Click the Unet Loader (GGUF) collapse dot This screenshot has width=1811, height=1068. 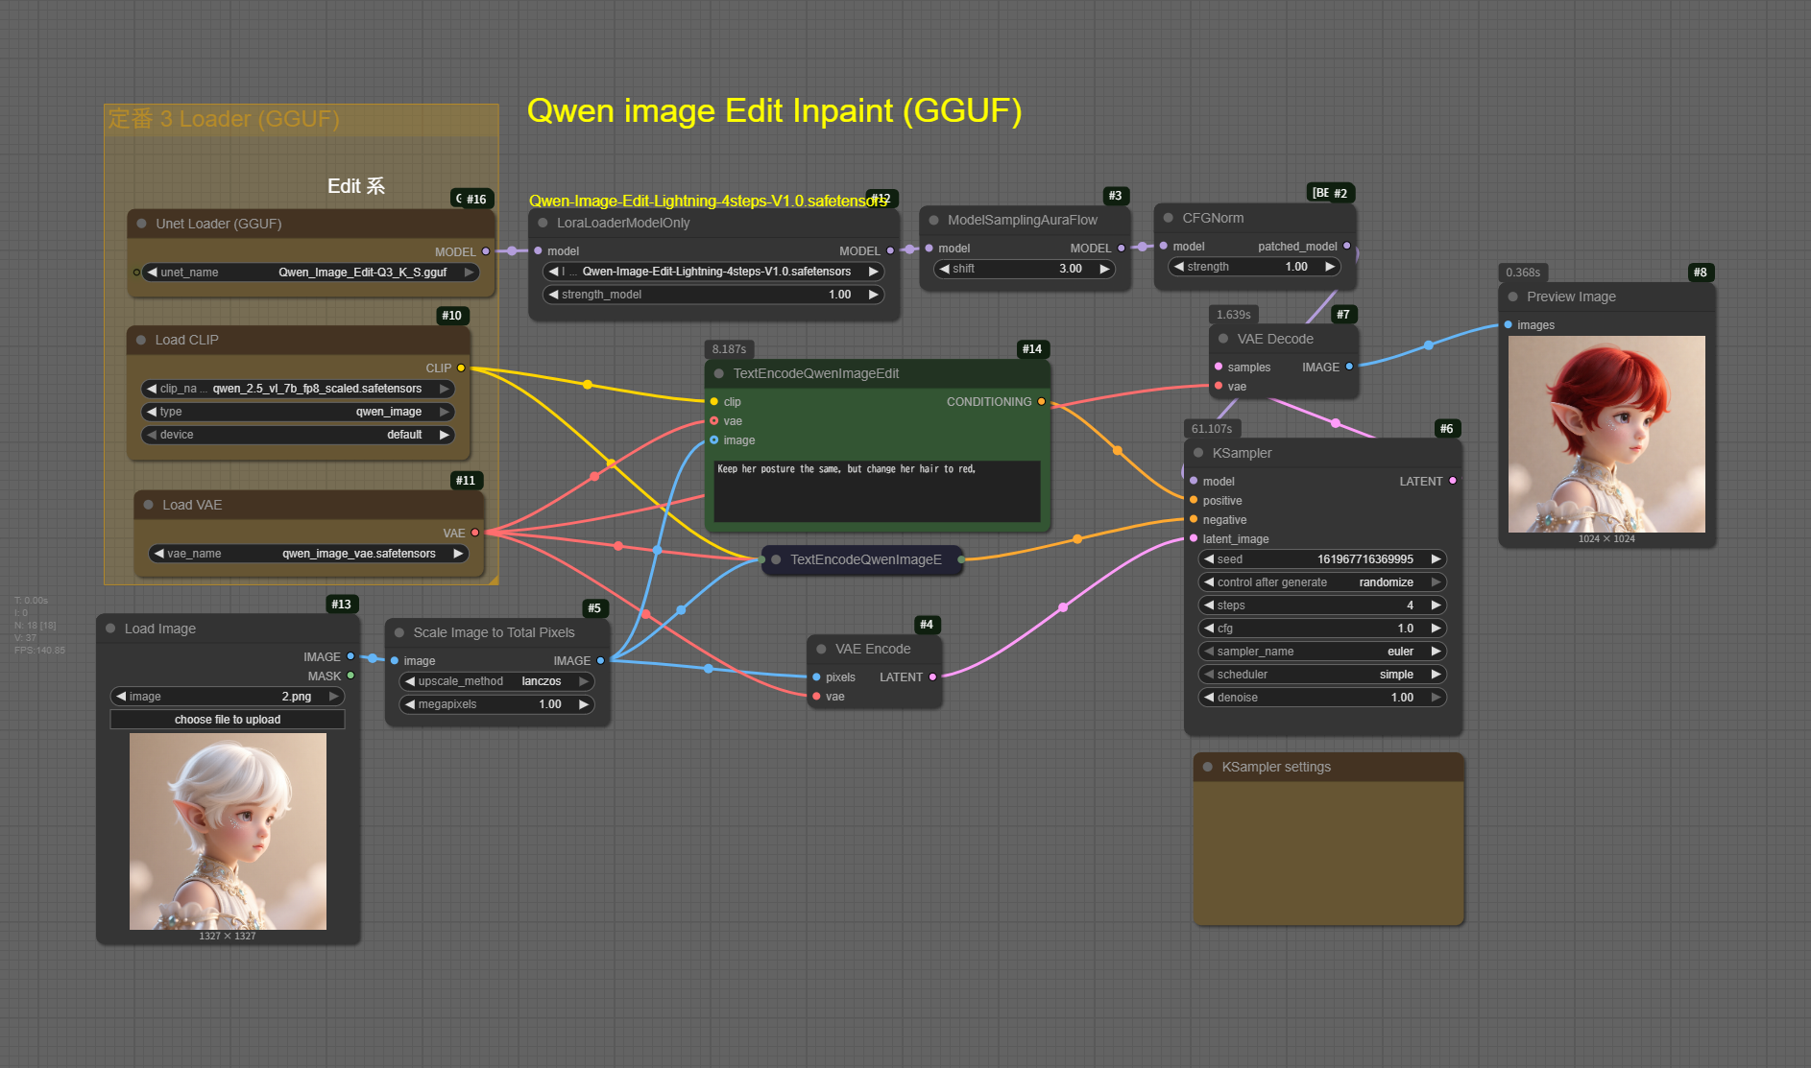click(x=142, y=224)
